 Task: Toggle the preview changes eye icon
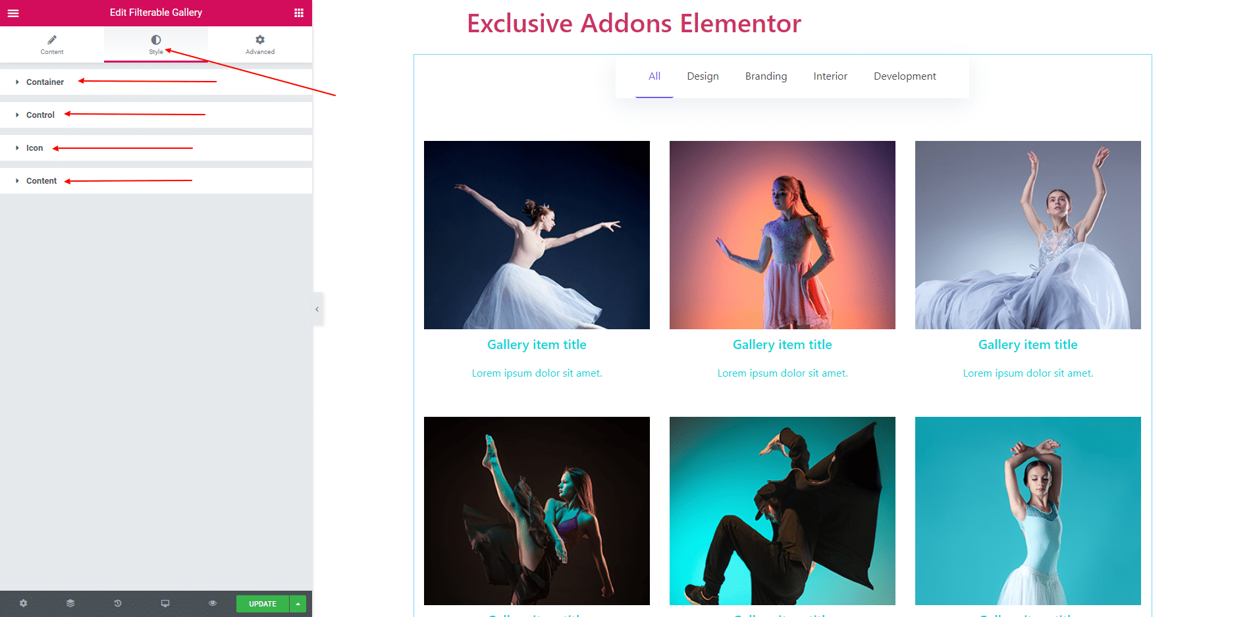click(213, 603)
